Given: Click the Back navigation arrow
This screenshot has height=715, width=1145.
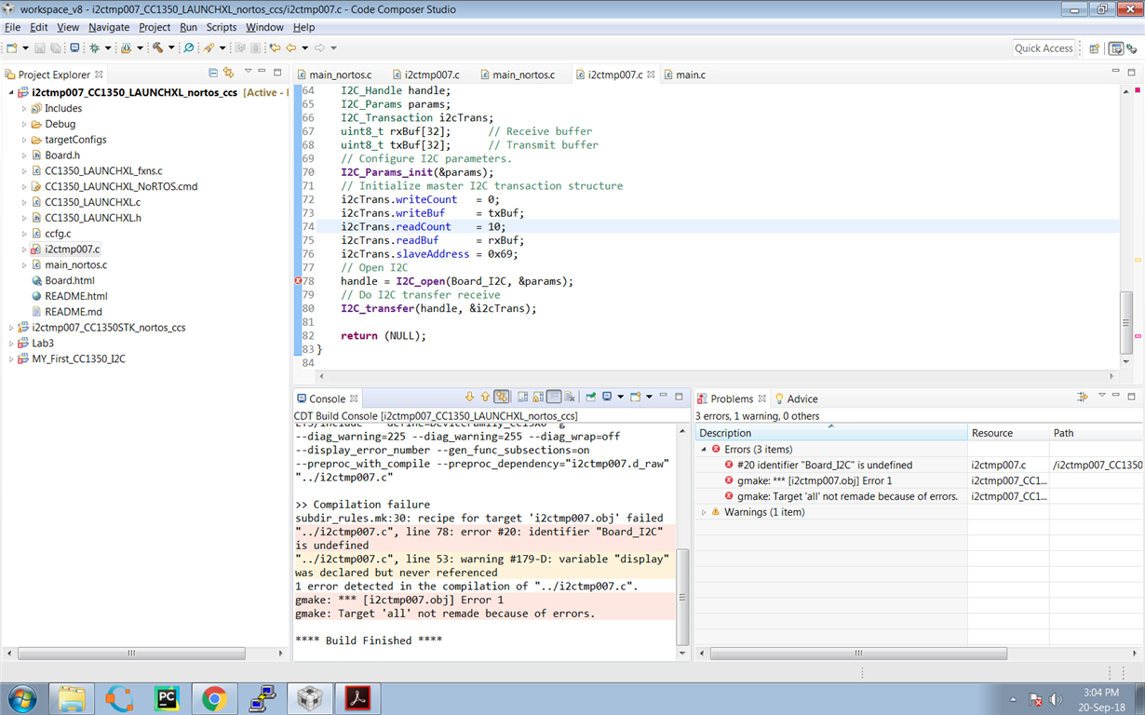Looking at the screenshot, I should coord(291,48).
